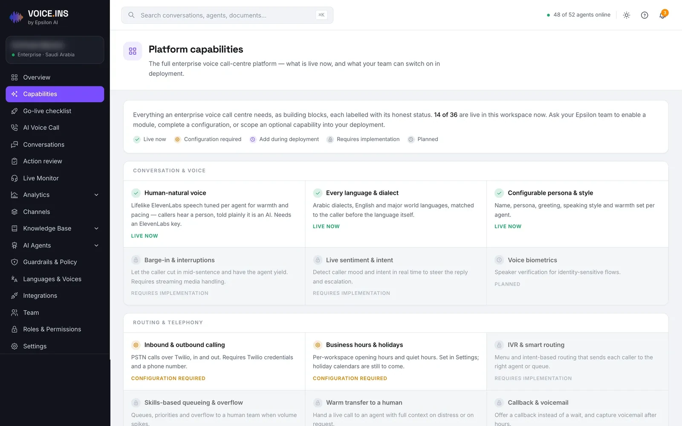Open Conversations in the sidebar
The height and width of the screenshot is (426, 682).
coord(55,145)
